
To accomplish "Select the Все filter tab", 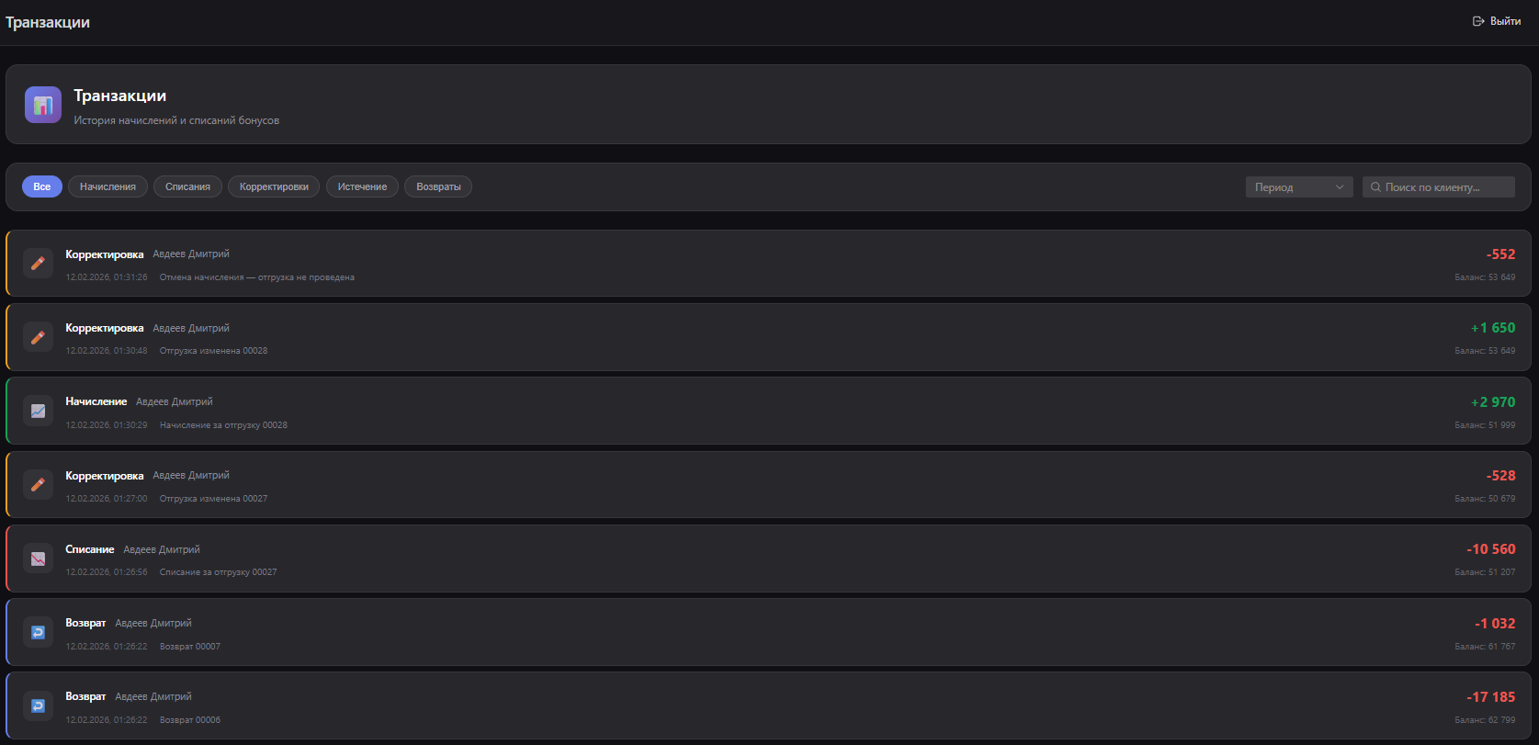I will (42, 187).
